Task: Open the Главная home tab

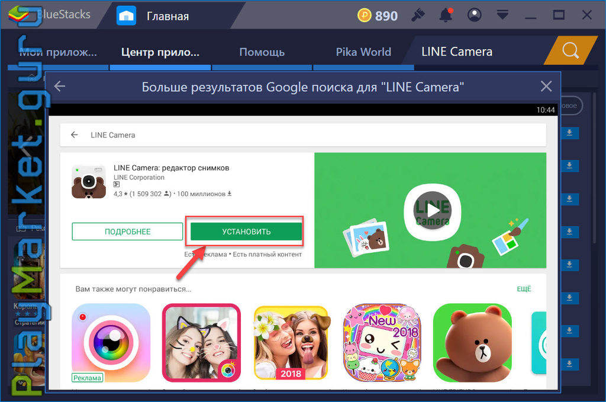Action: point(167,16)
